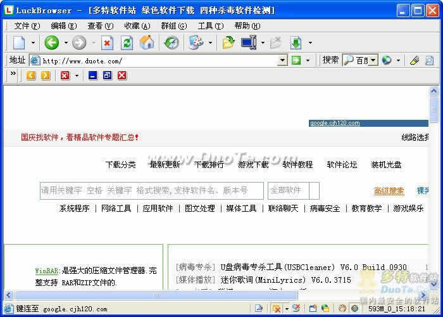Image resolution: width=443 pixels, height=317 pixels.
Task: Click the orange previous tab arrow
Action: 31,75
